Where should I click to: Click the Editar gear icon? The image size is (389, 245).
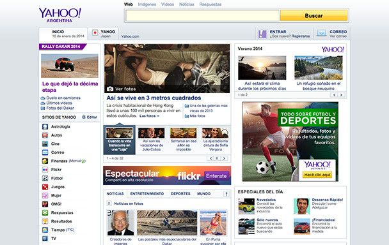coord(84,117)
